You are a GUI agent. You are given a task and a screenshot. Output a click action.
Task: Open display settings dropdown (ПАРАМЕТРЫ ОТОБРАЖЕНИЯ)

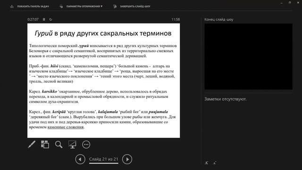[x=84, y=6]
